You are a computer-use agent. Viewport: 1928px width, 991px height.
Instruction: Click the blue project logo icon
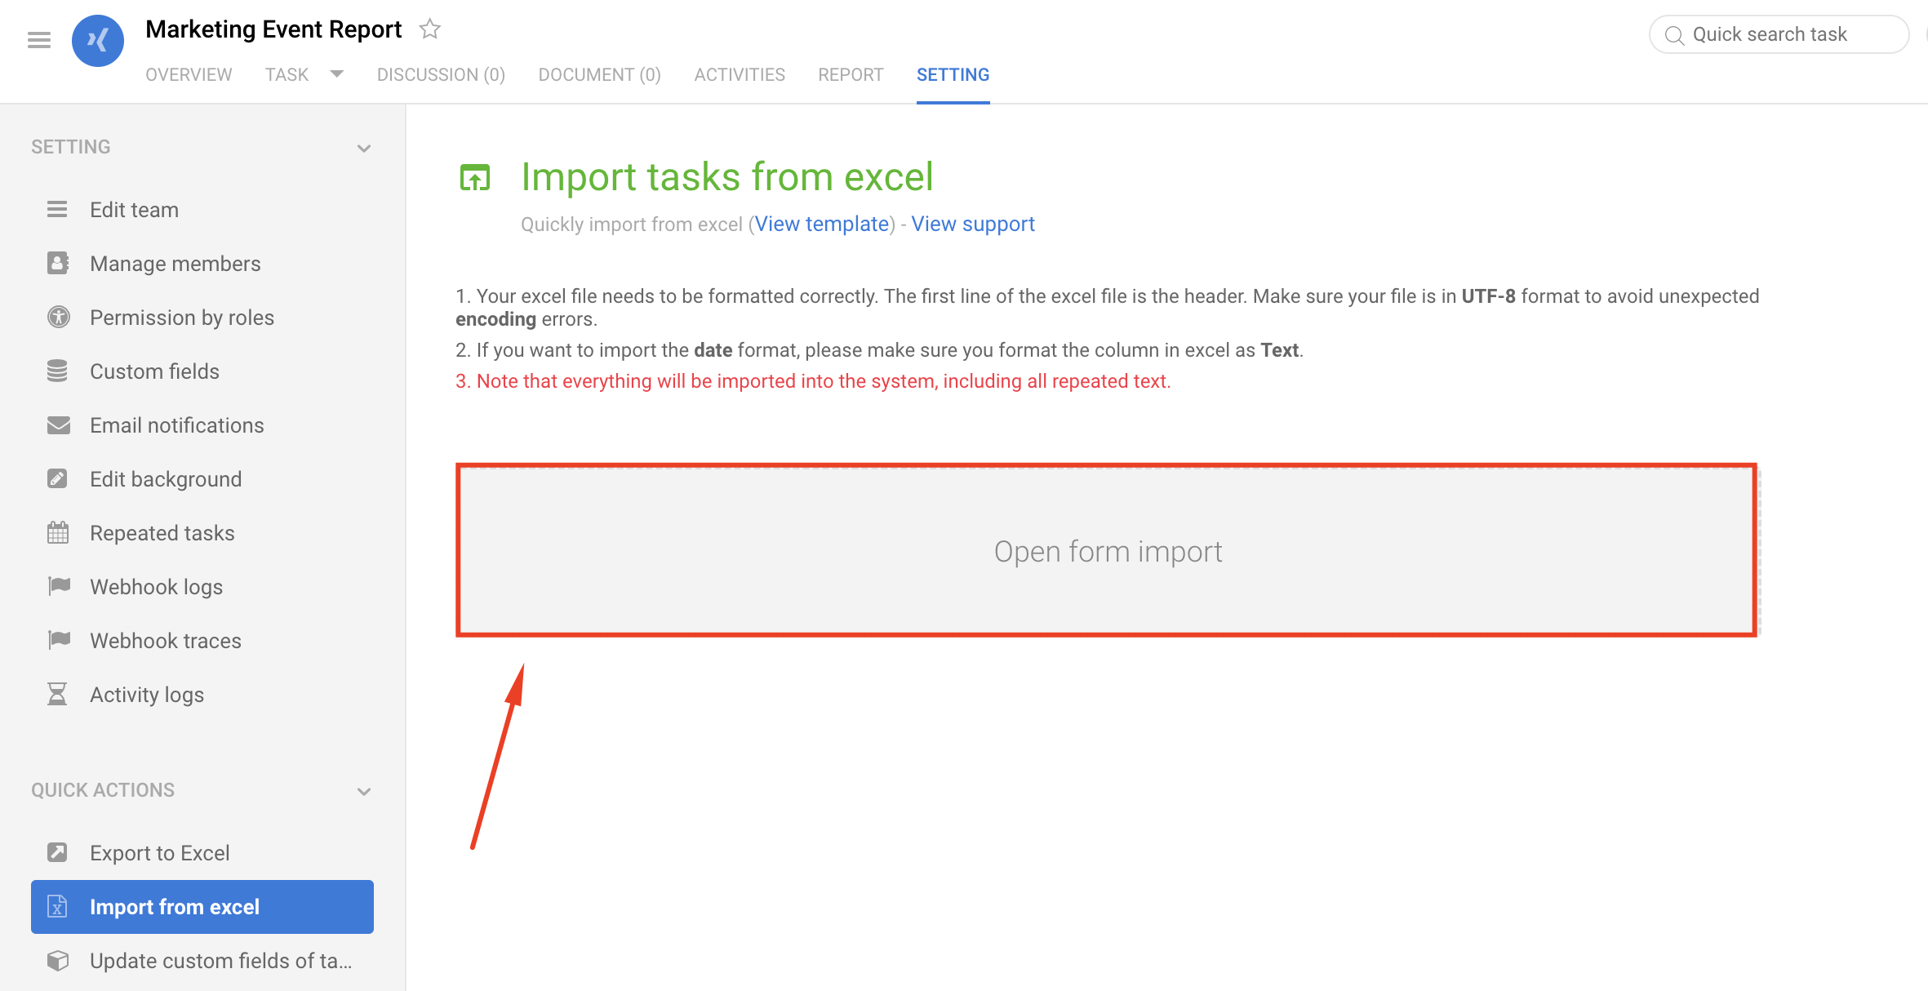click(97, 40)
